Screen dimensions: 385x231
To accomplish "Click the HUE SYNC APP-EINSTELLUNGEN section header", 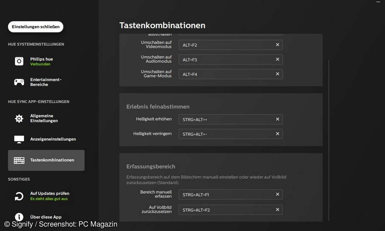I will [x=38, y=102].
